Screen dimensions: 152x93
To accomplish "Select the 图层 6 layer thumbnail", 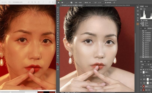I will [144, 86].
